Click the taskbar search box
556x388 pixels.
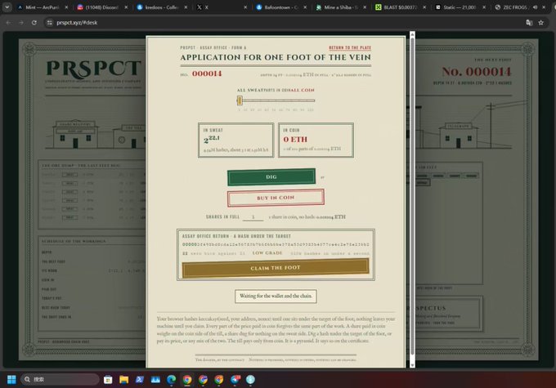point(60,380)
